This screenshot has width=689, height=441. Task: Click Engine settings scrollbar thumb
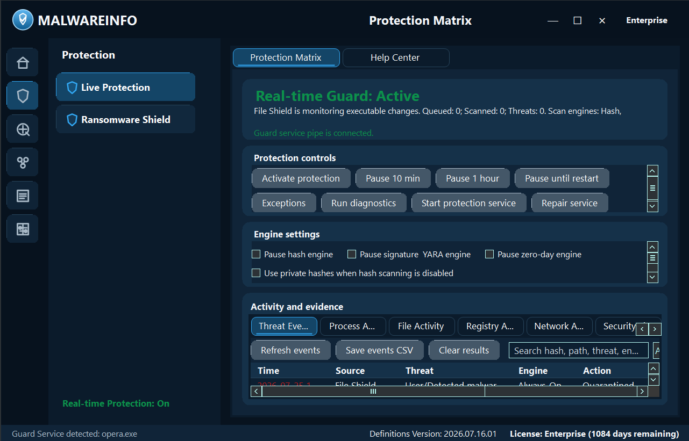point(652,258)
